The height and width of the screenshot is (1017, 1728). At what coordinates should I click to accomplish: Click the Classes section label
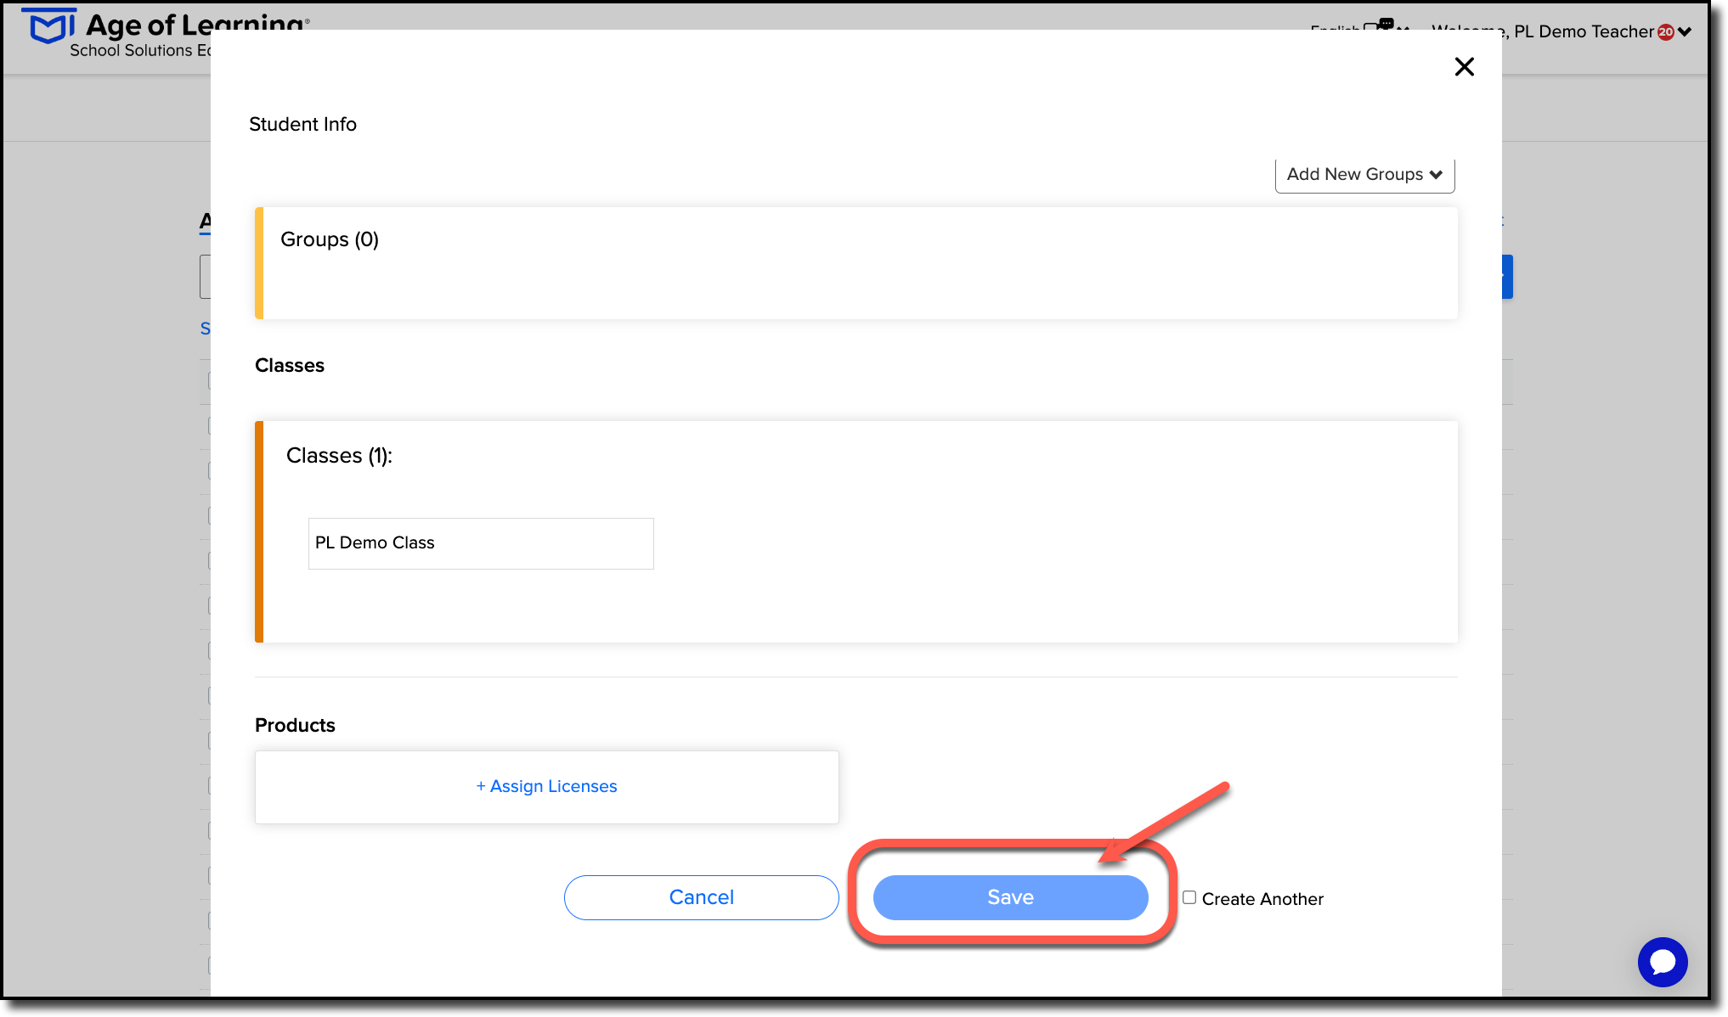coord(290,365)
